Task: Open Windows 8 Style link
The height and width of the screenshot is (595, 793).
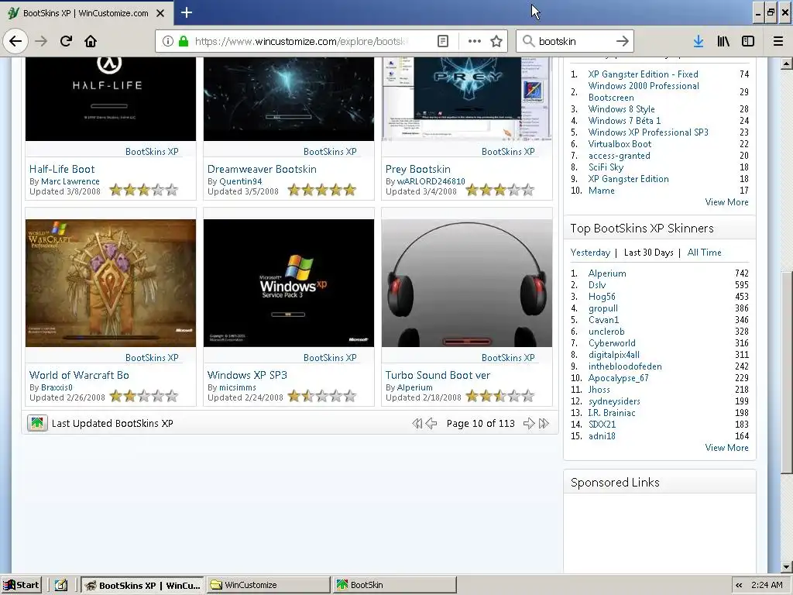Action: [622, 109]
